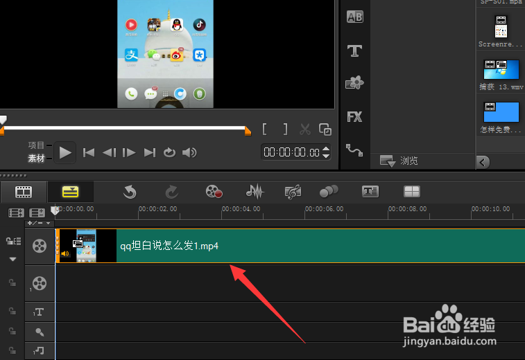This screenshot has width=525, height=360.
Task: Click the show all visible tracks icon
Action: (x=16, y=213)
